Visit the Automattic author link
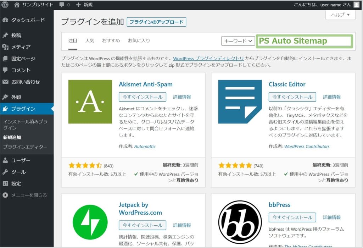 pyautogui.click(x=145, y=147)
